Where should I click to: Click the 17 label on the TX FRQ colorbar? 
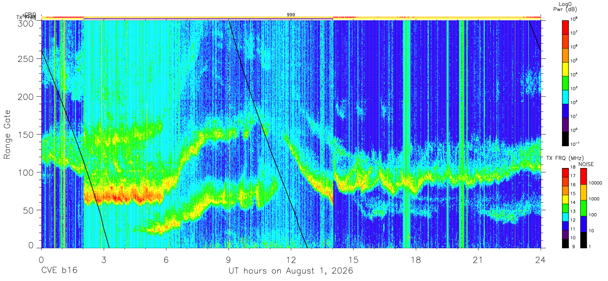(572, 176)
